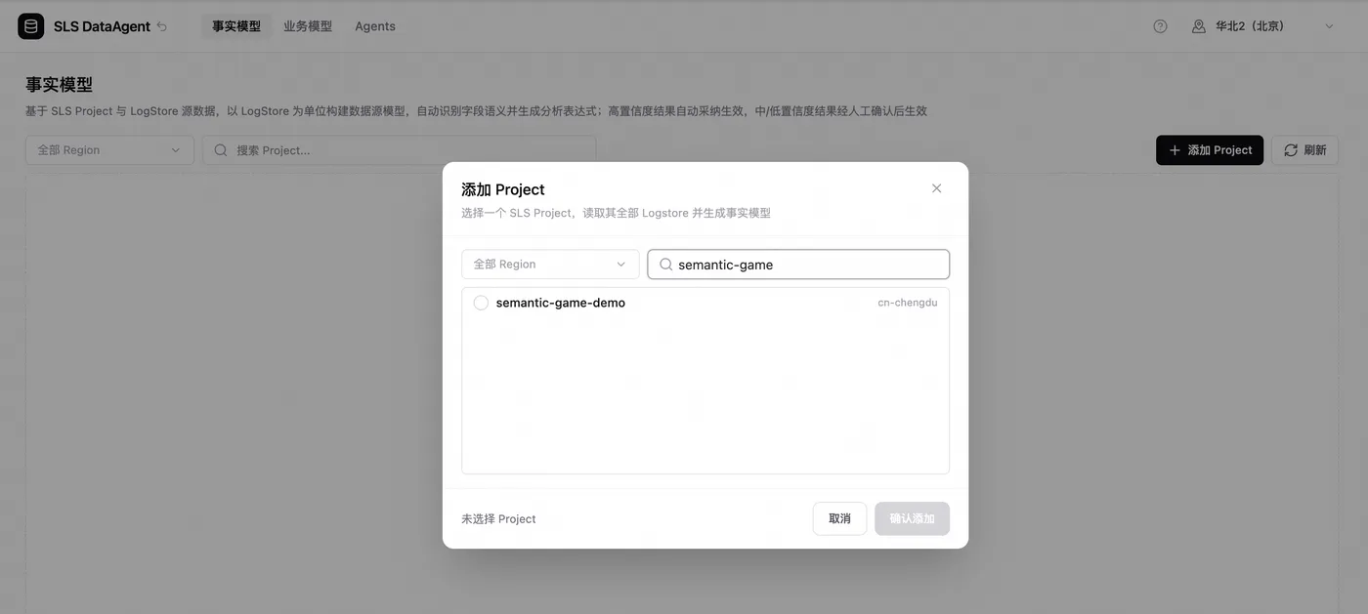Switch to the 业务模型 tab
Viewport: 1368px width, 614px height.
308,26
